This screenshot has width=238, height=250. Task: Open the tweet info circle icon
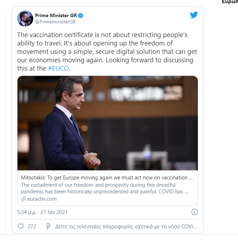[194, 212]
